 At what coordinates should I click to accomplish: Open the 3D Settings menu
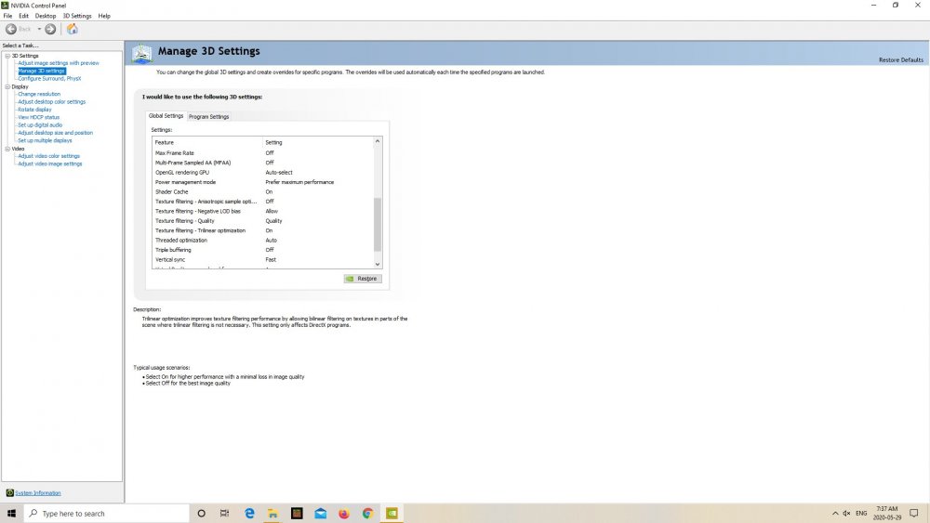(x=77, y=16)
